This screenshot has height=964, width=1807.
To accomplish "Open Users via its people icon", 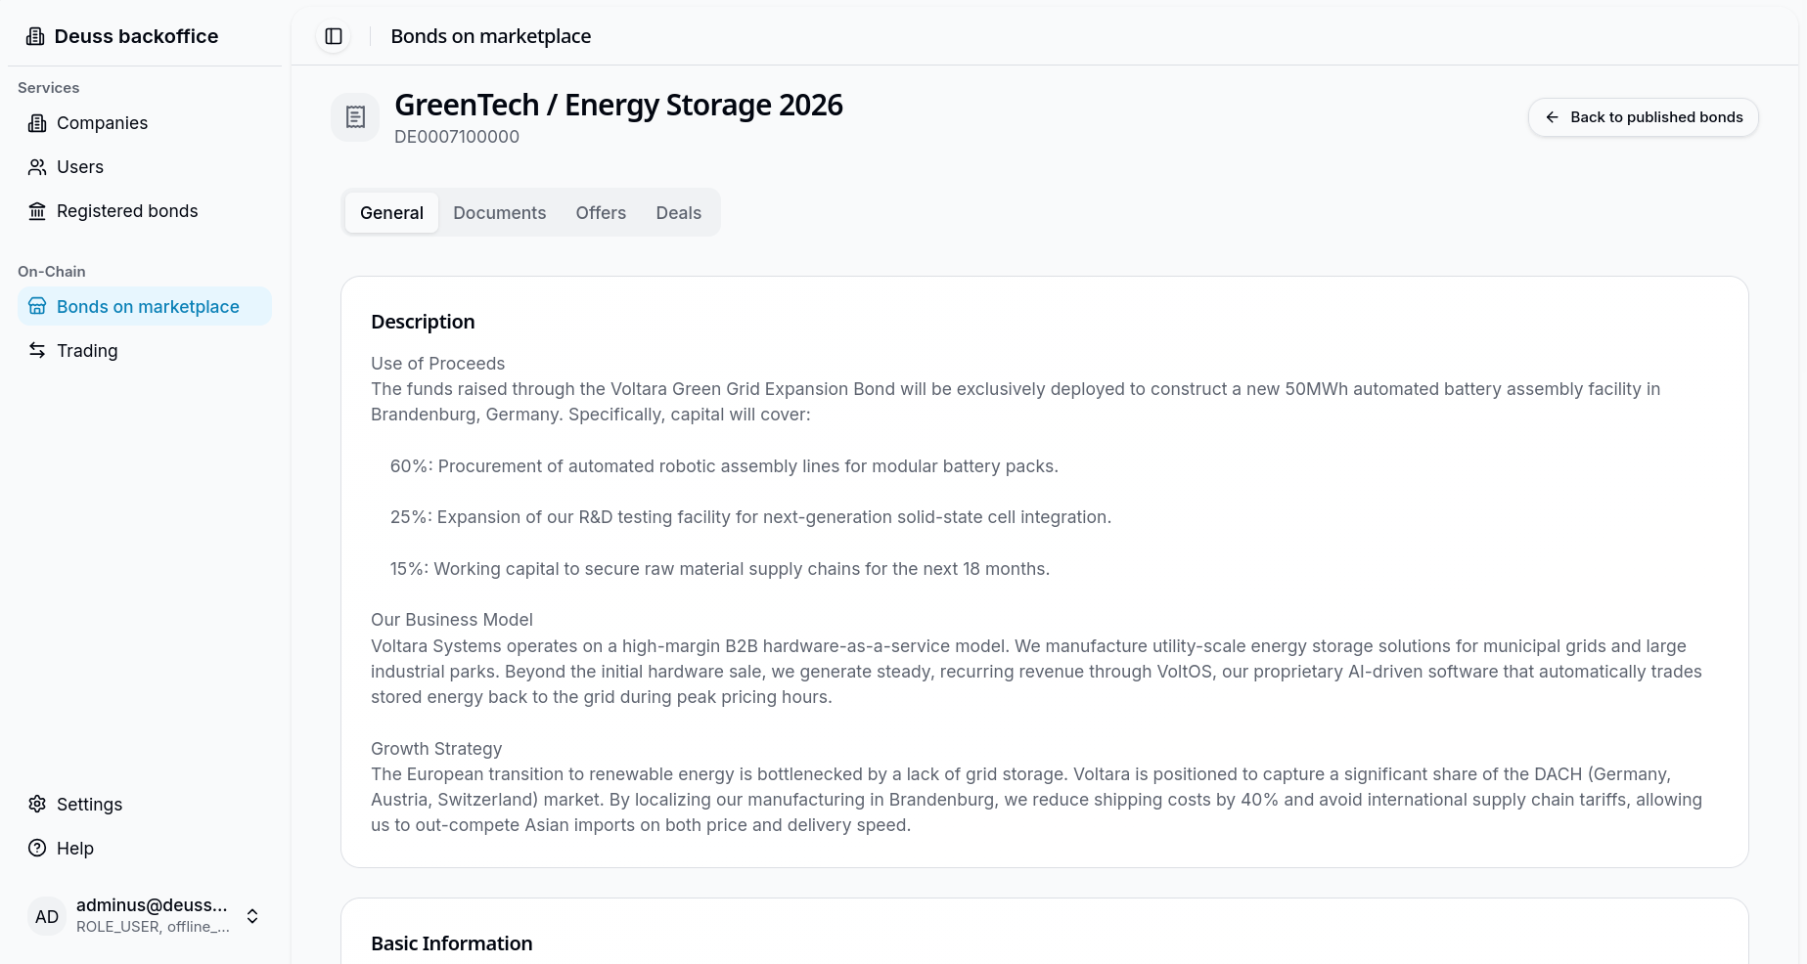I will (37, 167).
